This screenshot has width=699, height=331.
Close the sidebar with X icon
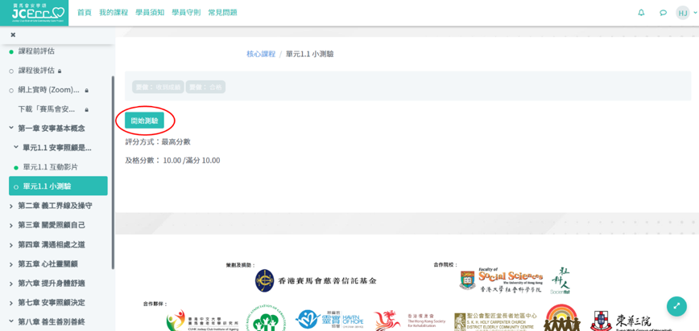point(13,35)
